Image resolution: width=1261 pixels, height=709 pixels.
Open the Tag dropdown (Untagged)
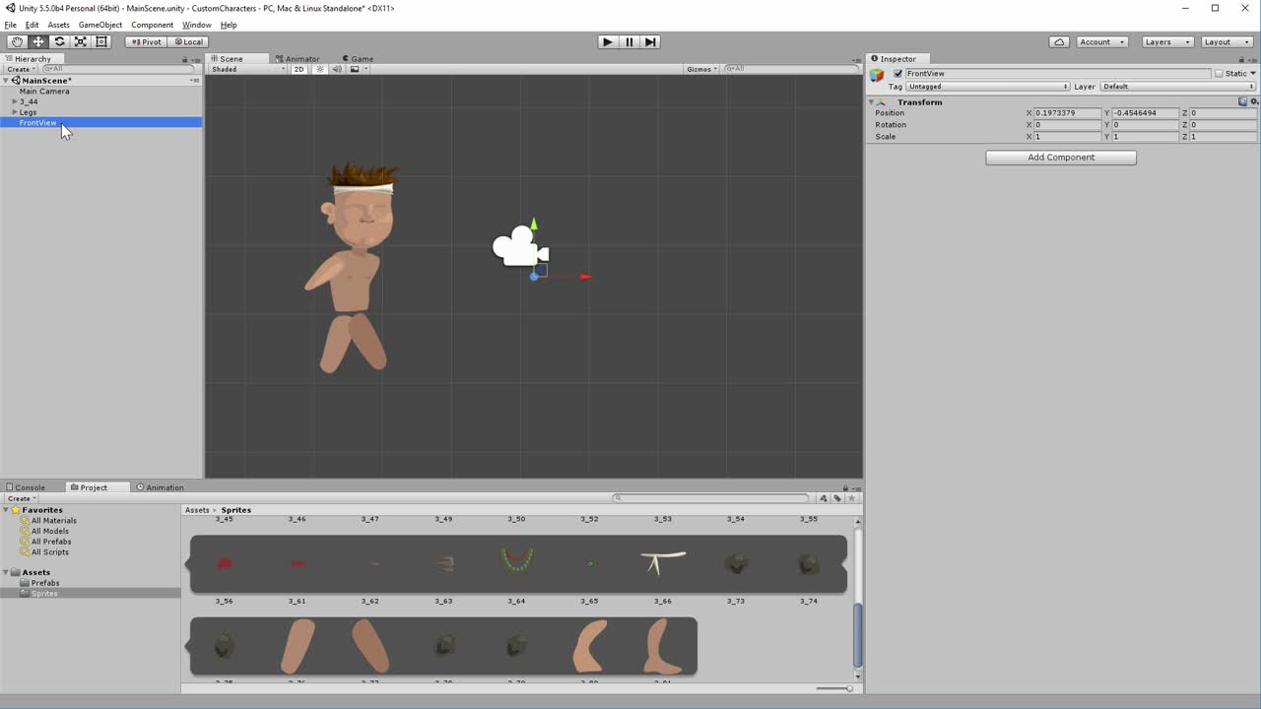tap(987, 87)
